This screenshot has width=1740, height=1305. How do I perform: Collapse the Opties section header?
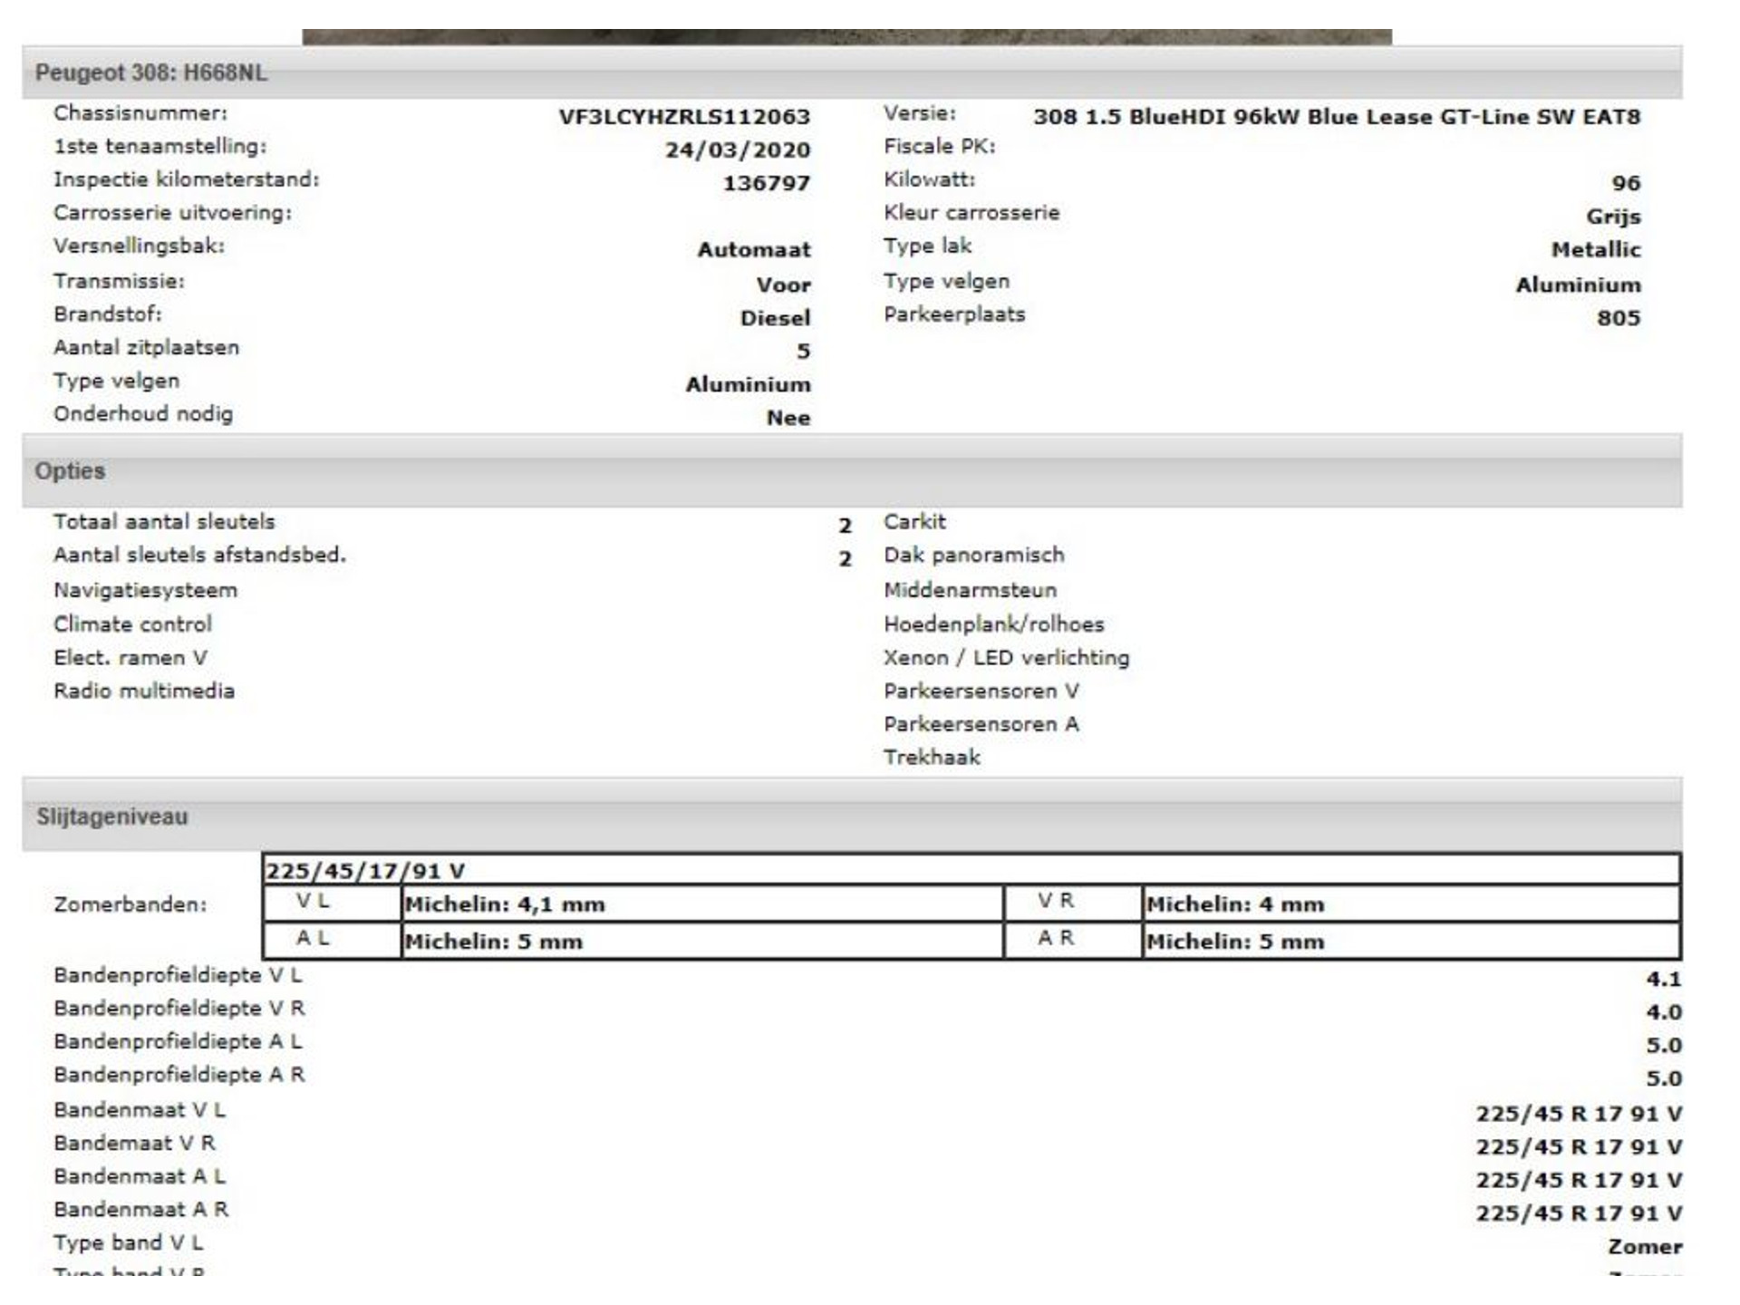click(70, 470)
